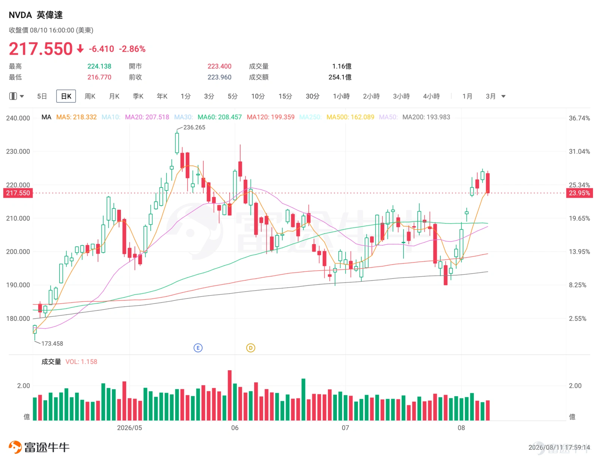Click the 2026/05 date axis label
Viewport: 599px width, 462px height.
130,428
